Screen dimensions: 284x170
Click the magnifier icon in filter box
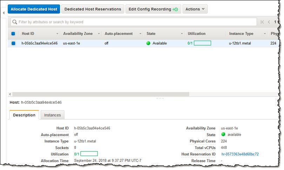point(15,22)
